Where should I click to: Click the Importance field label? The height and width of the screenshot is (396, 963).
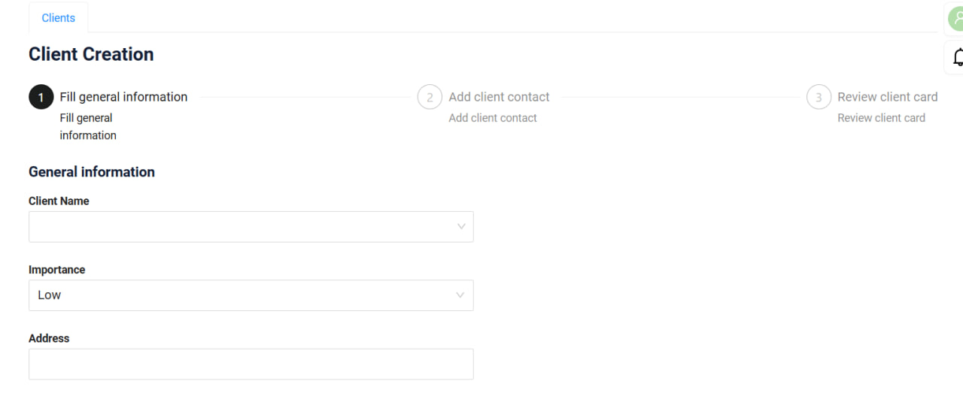[x=57, y=270]
